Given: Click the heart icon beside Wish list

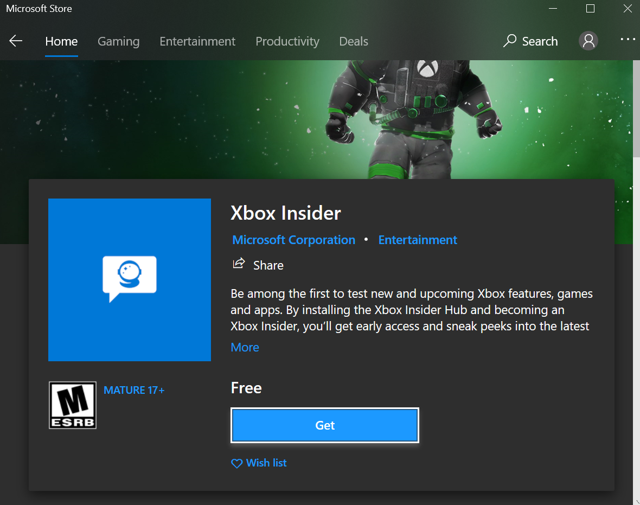Looking at the screenshot, I should click(x=236, y=463).
